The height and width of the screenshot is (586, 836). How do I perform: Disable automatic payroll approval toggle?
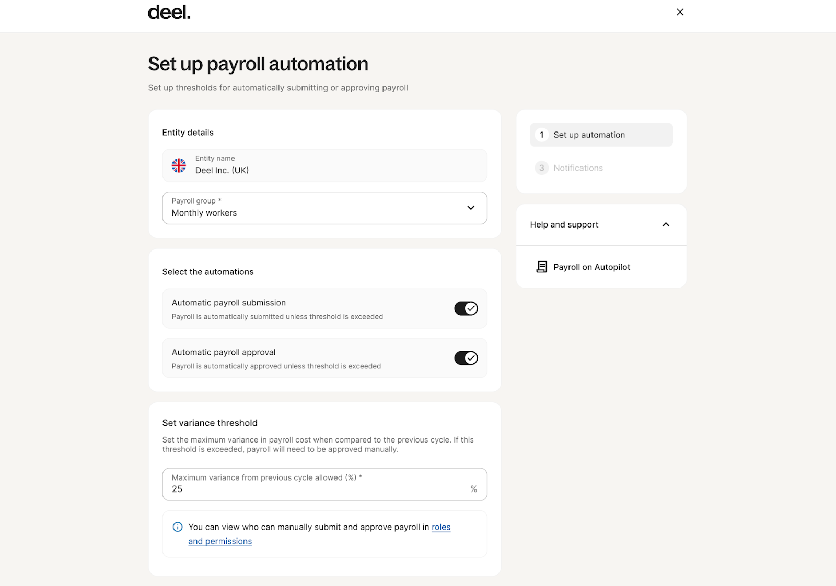click(x=466, y=358)
